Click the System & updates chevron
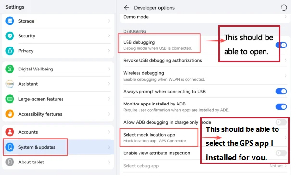Viewport: 291px width, 175px height. [109, 147]
